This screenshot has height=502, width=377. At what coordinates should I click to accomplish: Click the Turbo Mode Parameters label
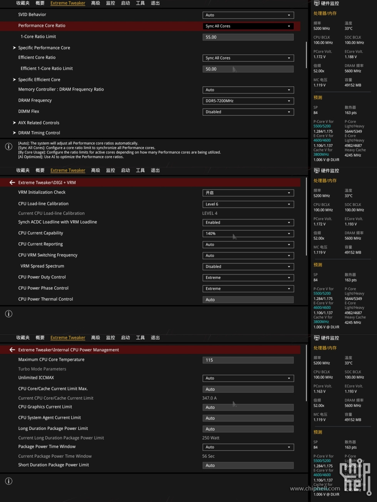pyautogui.click(x=42, y=369)
